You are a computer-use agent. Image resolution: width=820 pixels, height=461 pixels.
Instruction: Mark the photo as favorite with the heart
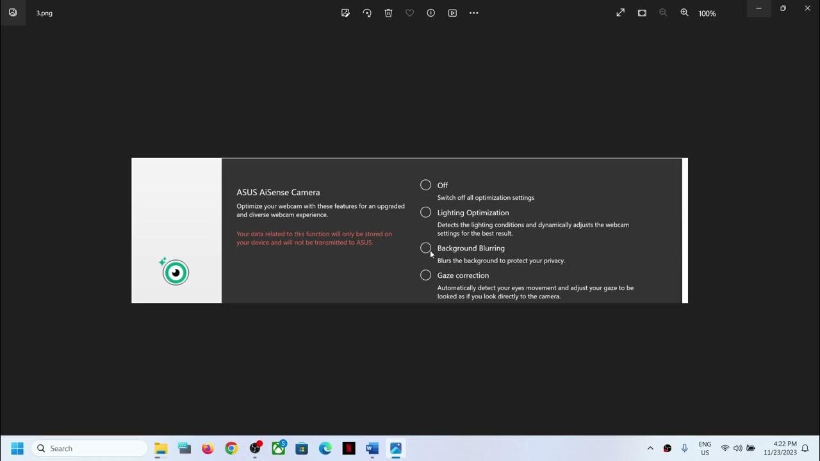409,13
